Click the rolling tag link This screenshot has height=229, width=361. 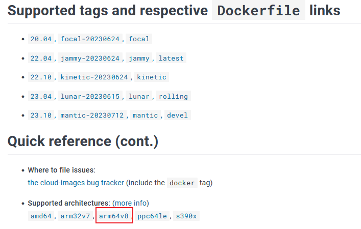[x=173, y=96]
